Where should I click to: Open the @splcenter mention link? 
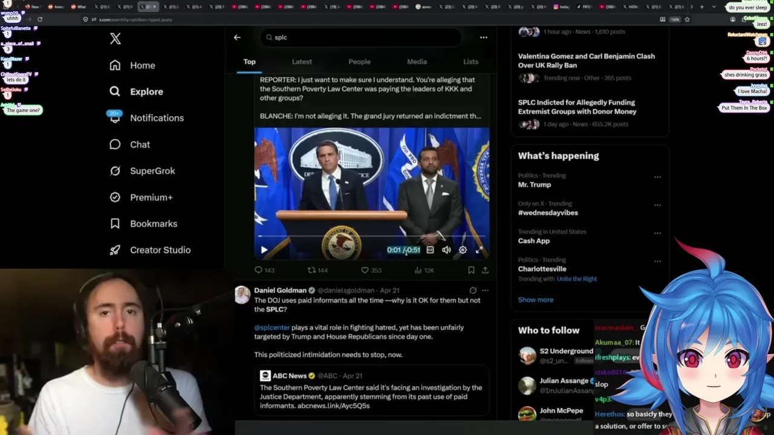(272, 327)
